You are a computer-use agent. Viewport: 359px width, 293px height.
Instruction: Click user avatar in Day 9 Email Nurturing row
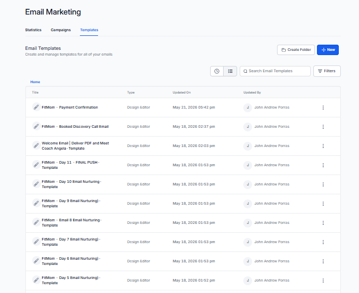[248, 204]
